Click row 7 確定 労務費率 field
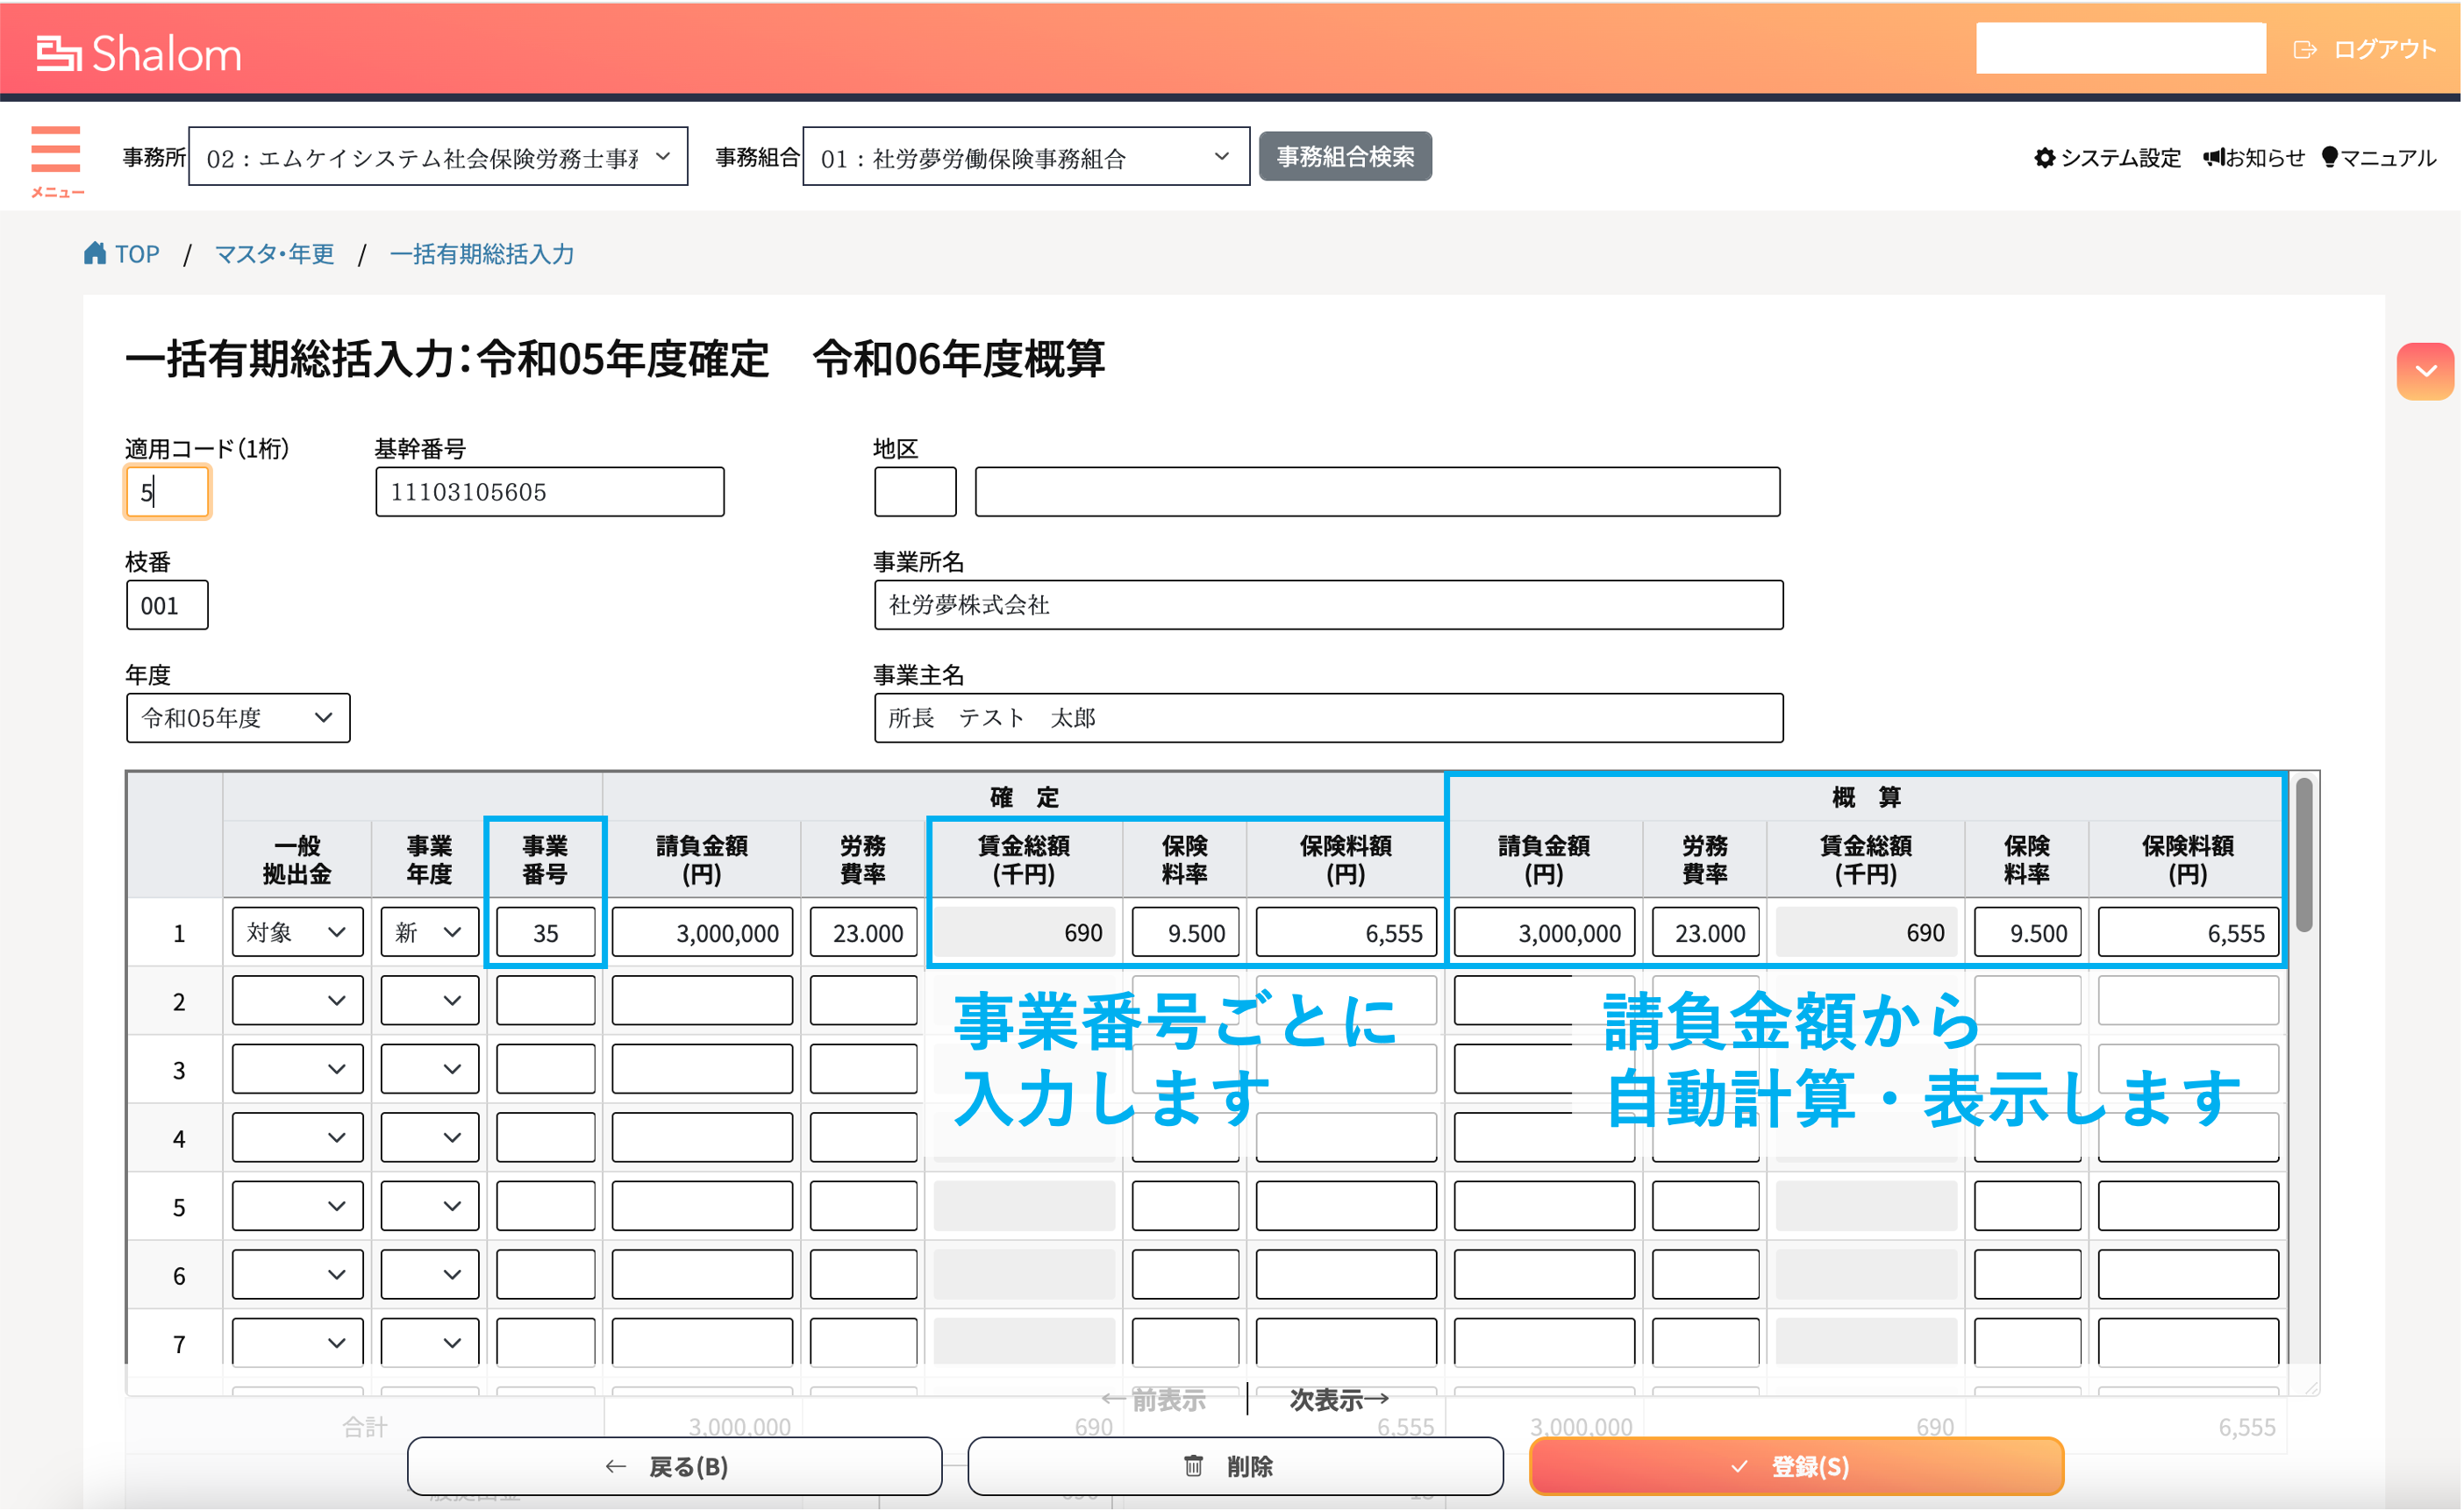This screenshot has width=2464, height=1511. 864,1343
